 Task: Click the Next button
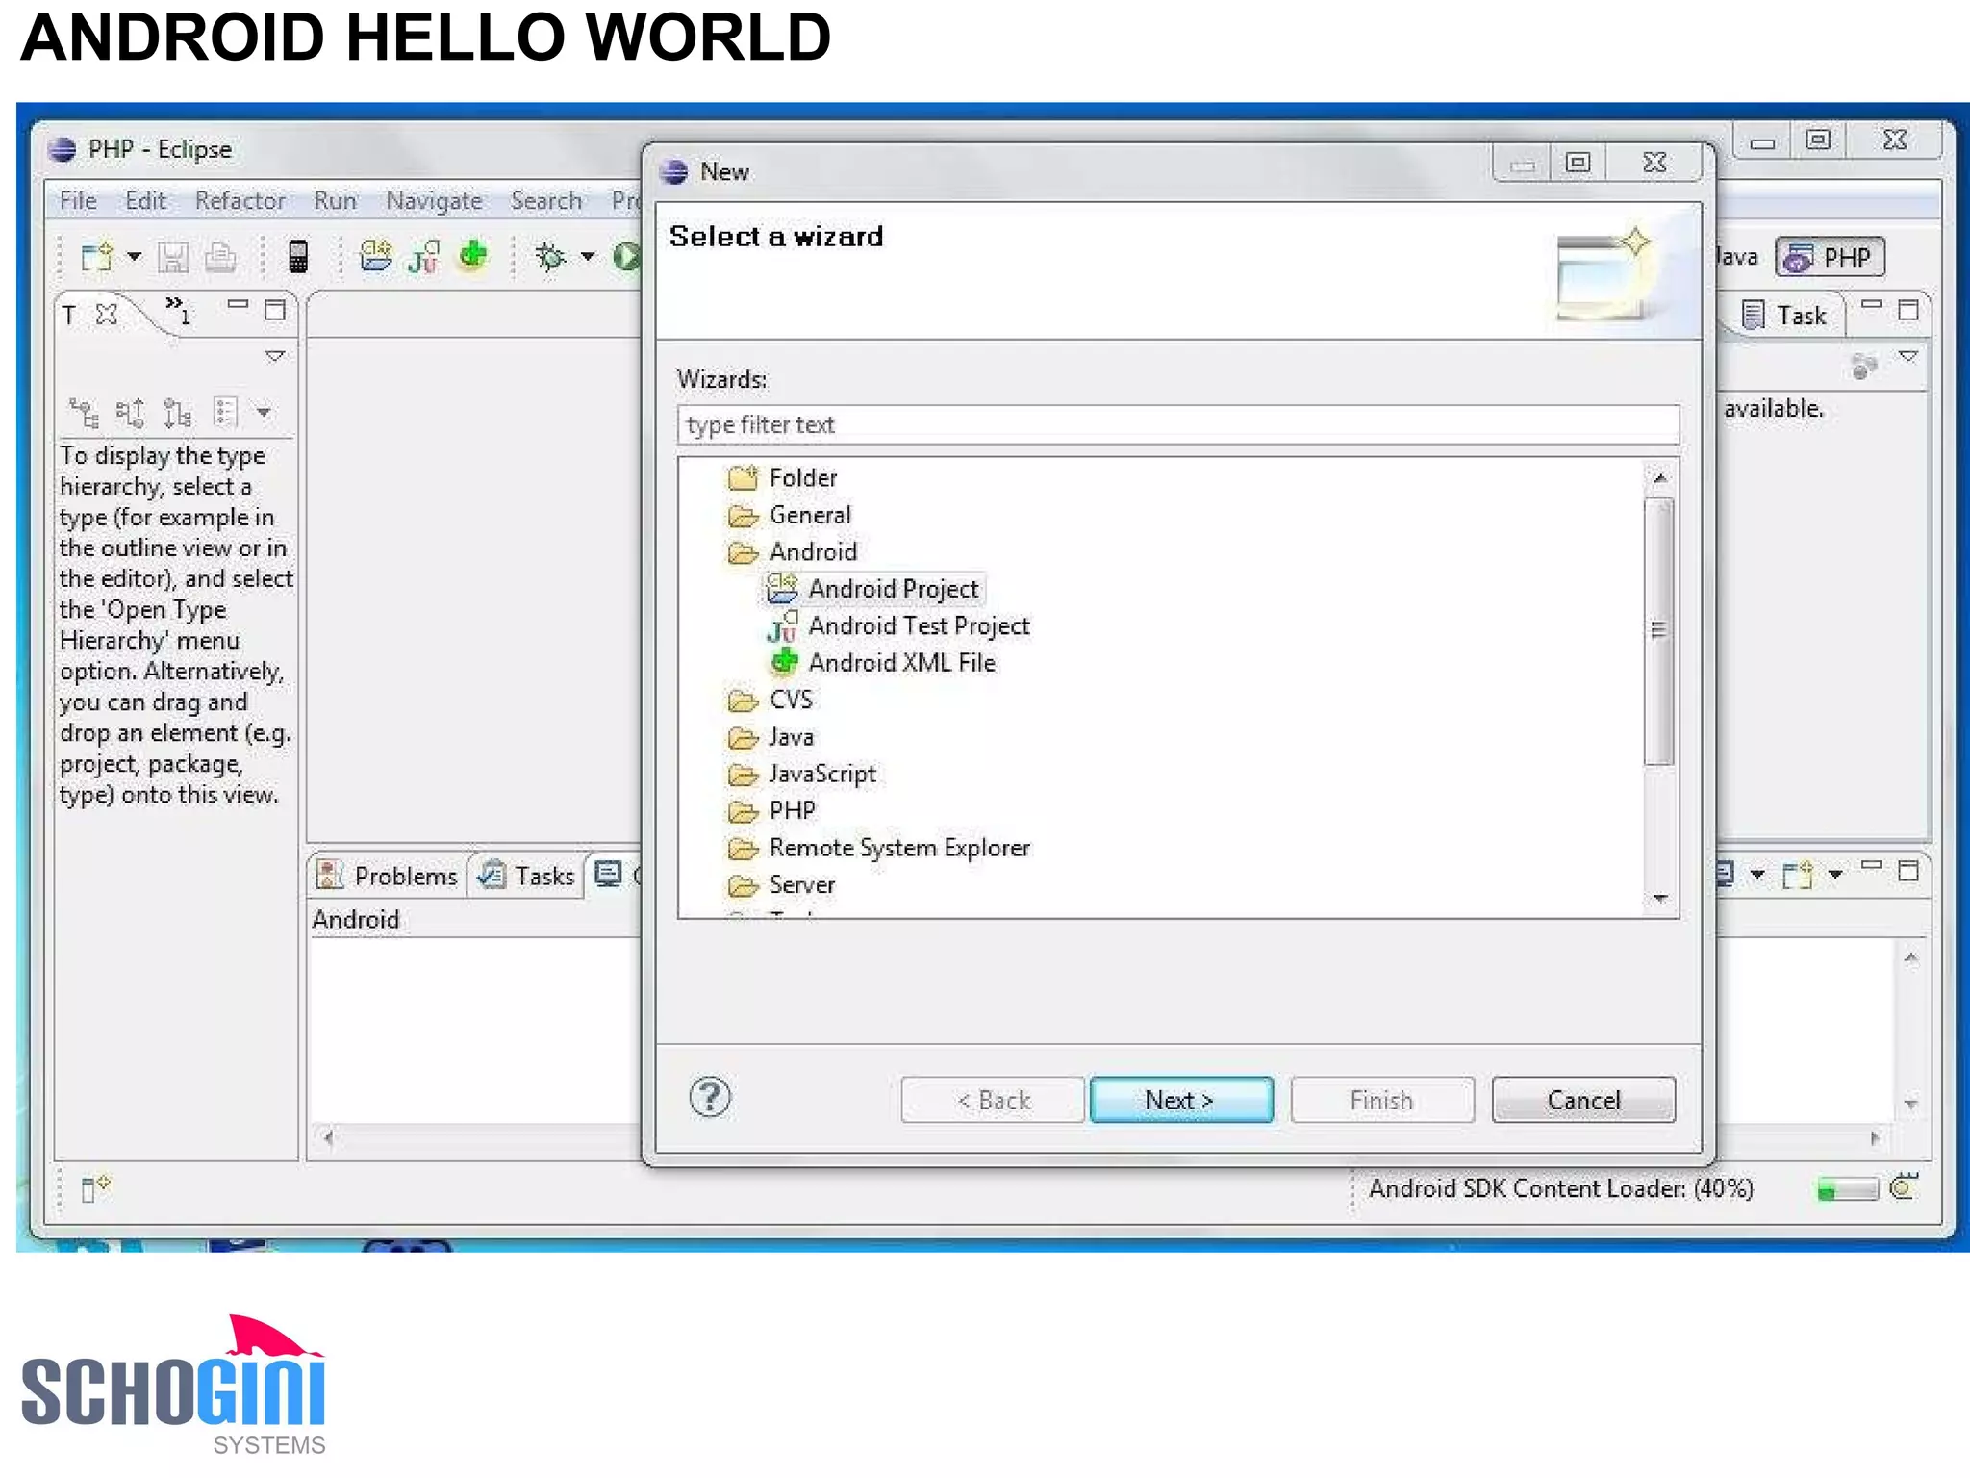click(x=1181, y=1100)
